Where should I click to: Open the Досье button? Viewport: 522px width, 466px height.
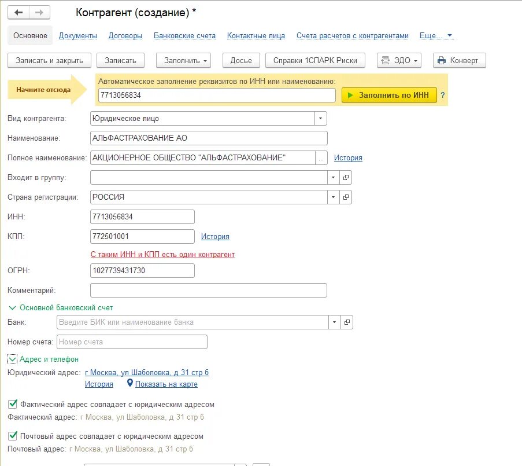tap(241, 60)
